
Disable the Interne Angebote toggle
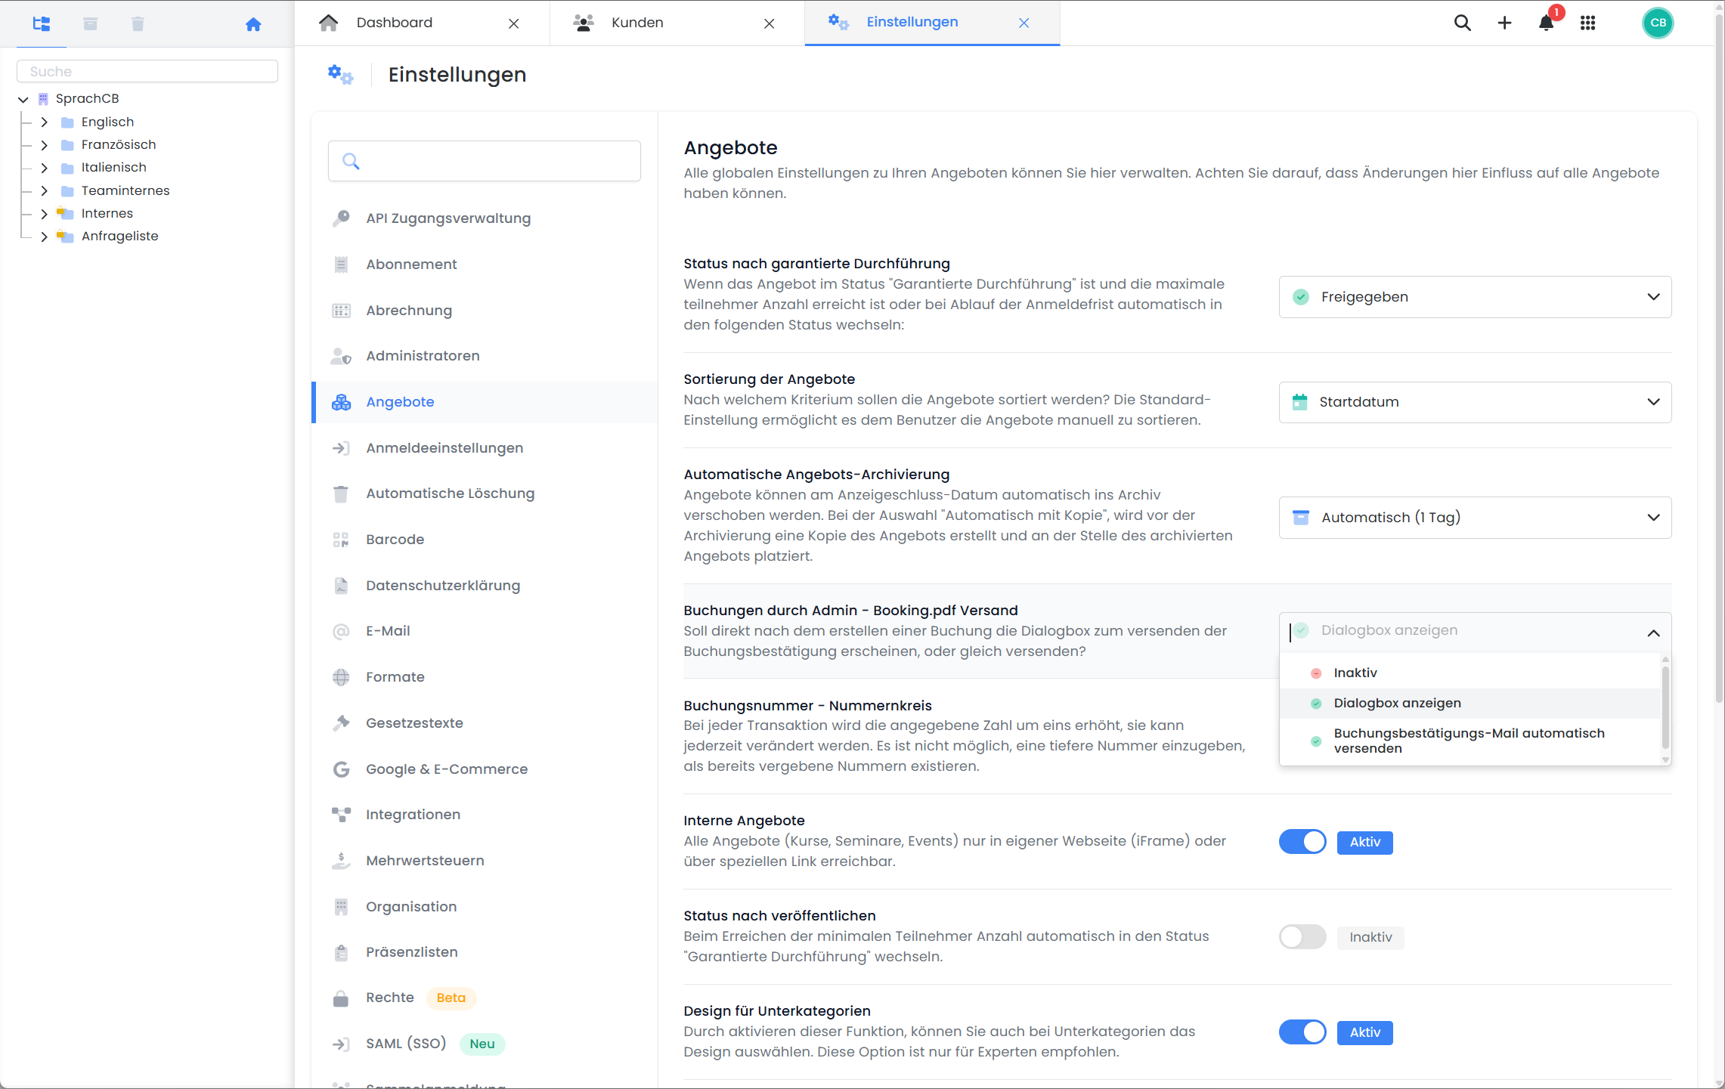pyautogui.click(x=1302, y=841)
